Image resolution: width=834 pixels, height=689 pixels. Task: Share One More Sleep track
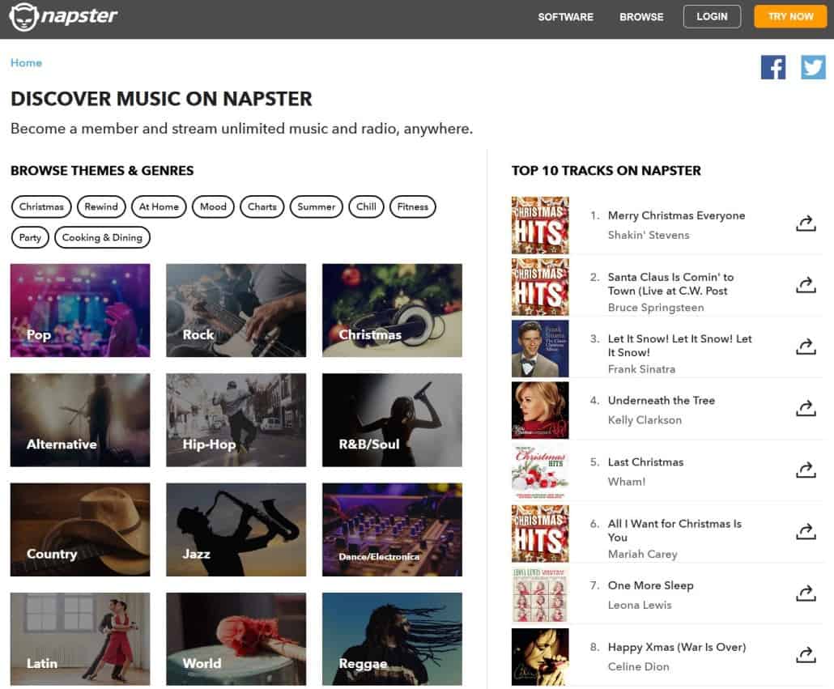click(806, 593)
